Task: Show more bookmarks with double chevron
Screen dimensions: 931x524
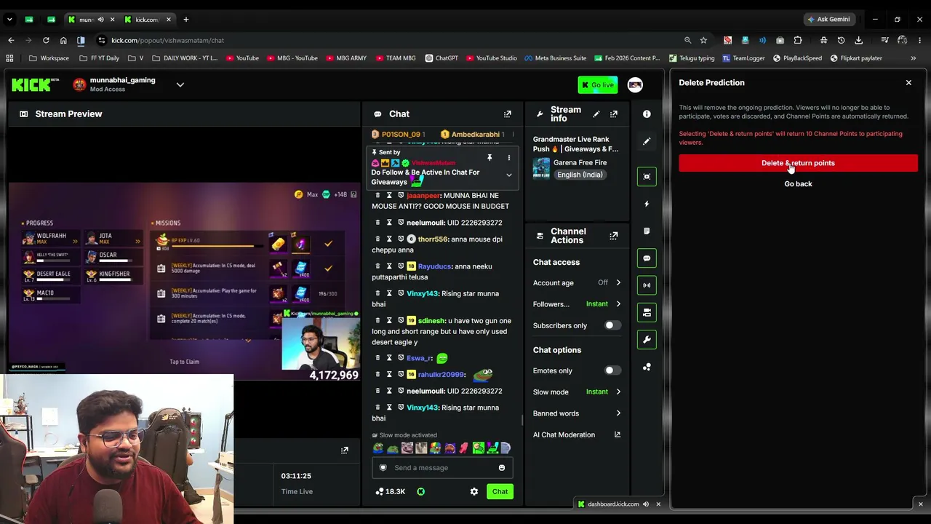Action: point(914,58)
